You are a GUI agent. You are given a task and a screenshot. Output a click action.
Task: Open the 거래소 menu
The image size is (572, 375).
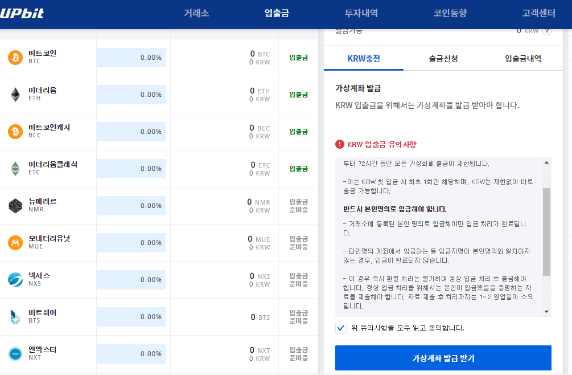tap(196, 13)
